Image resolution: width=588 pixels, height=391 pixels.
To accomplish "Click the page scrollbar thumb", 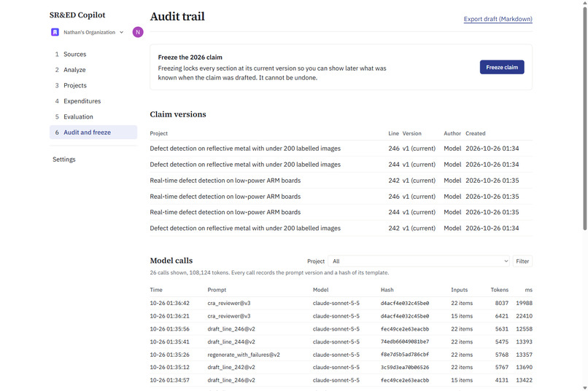I will 584,118.
